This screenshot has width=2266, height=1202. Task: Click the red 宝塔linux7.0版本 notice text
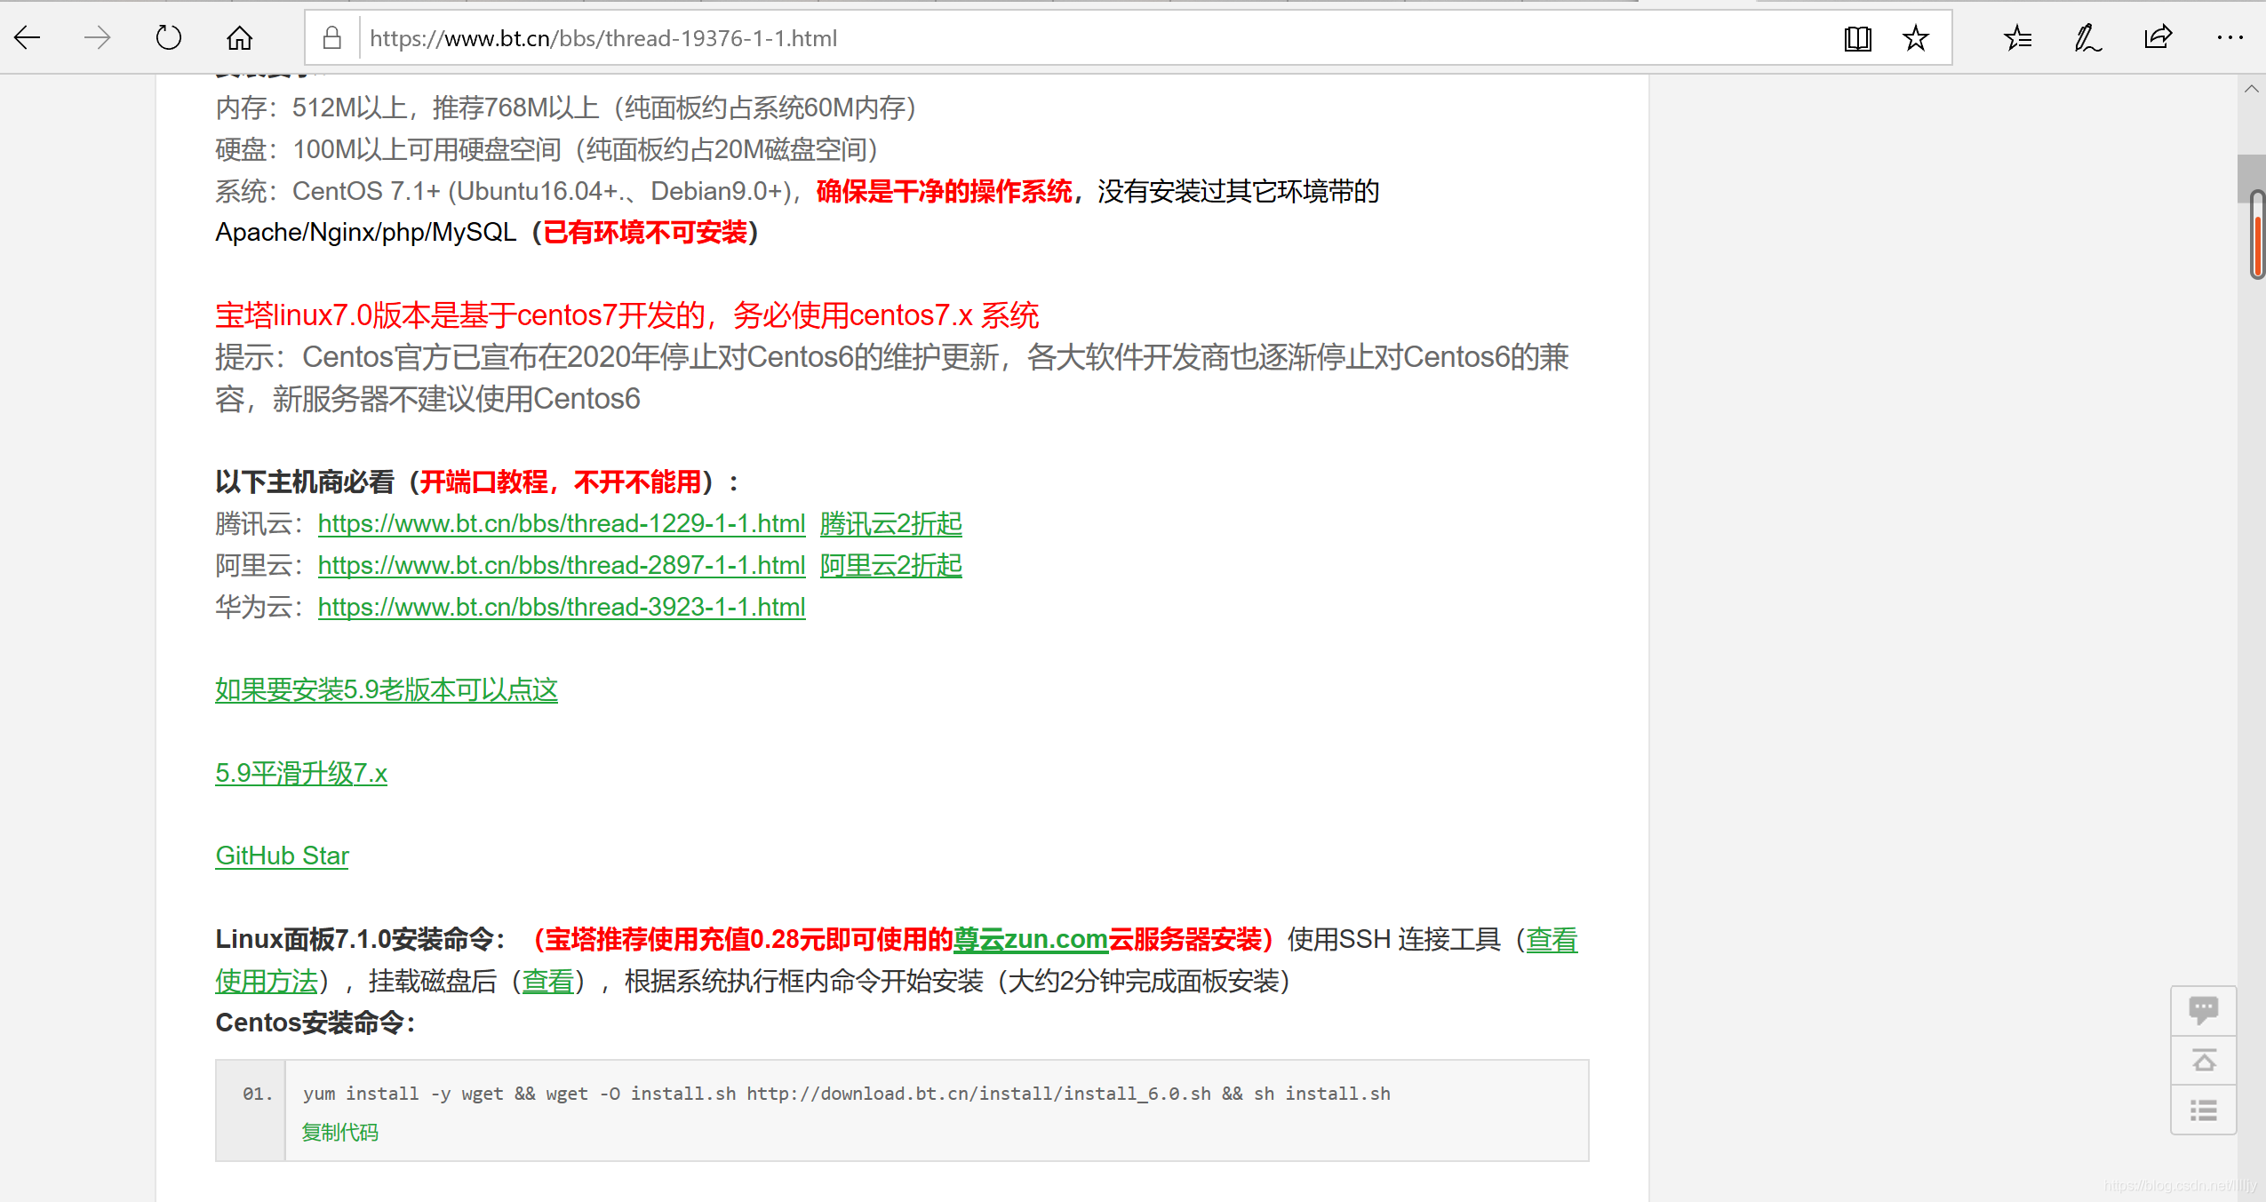(x=627, y=315)
